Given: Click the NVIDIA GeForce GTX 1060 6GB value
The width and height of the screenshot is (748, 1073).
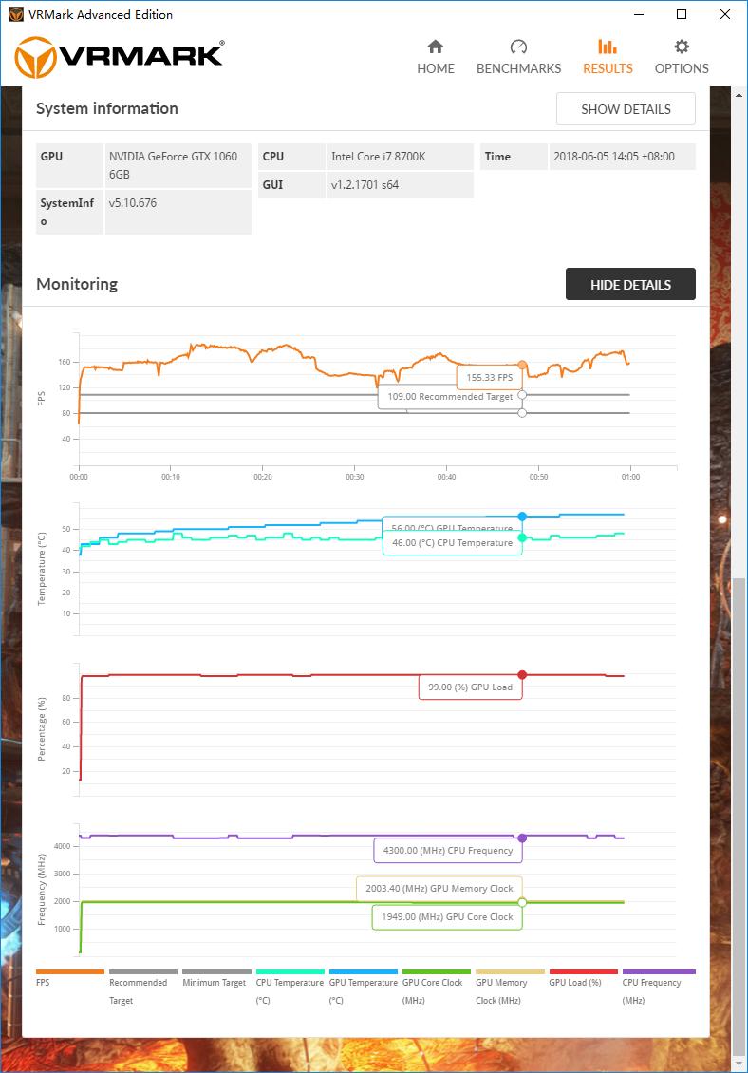Looking at the screenshot, I should pyautogui.click(x=178, y=165).
